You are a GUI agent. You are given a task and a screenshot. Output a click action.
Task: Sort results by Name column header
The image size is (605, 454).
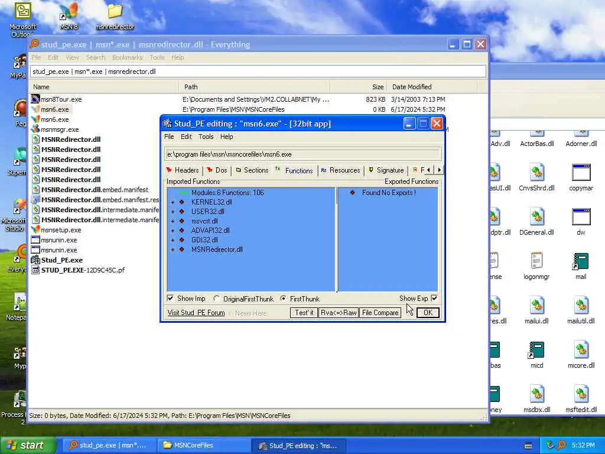(x=104, y=87)
